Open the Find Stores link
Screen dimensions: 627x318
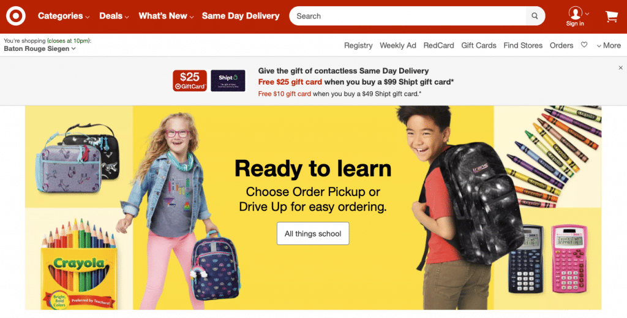tap(523, 45)
